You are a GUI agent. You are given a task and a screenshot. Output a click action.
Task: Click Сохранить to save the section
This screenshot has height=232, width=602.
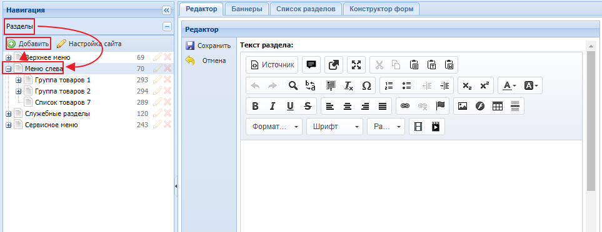208,46
